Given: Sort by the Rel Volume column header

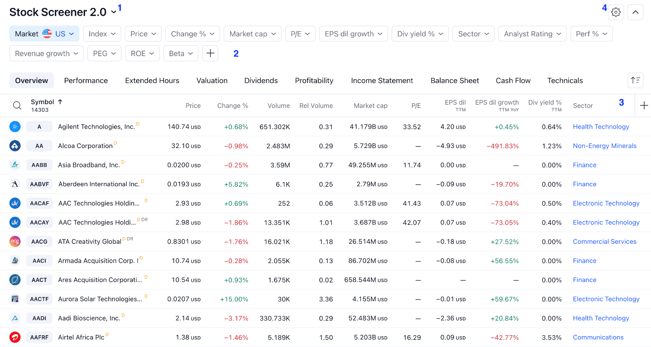Looking at the screenshot, I should 316,106.
